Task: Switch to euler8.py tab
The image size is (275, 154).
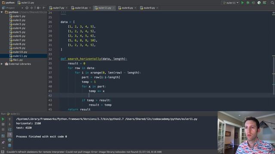Action: 127,8
